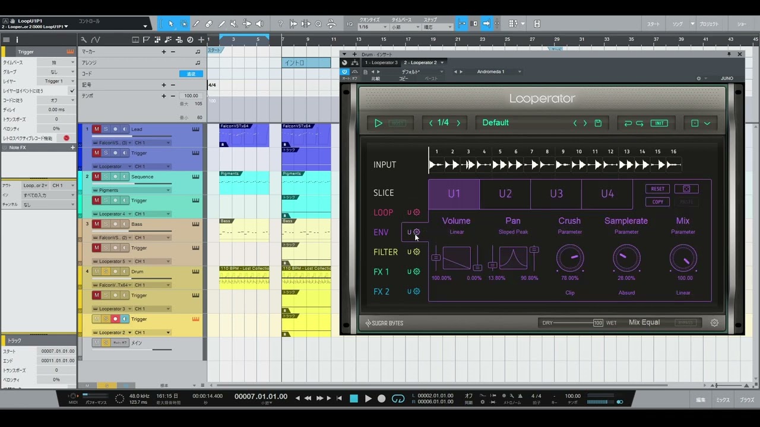
Task: Select slice tab U3
Action: 556,194
